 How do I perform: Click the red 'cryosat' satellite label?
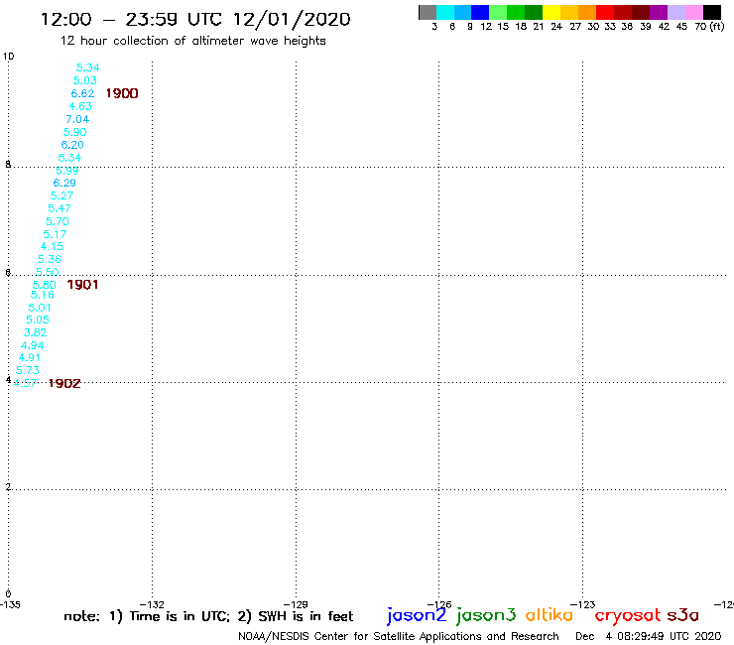pos(628,616)
